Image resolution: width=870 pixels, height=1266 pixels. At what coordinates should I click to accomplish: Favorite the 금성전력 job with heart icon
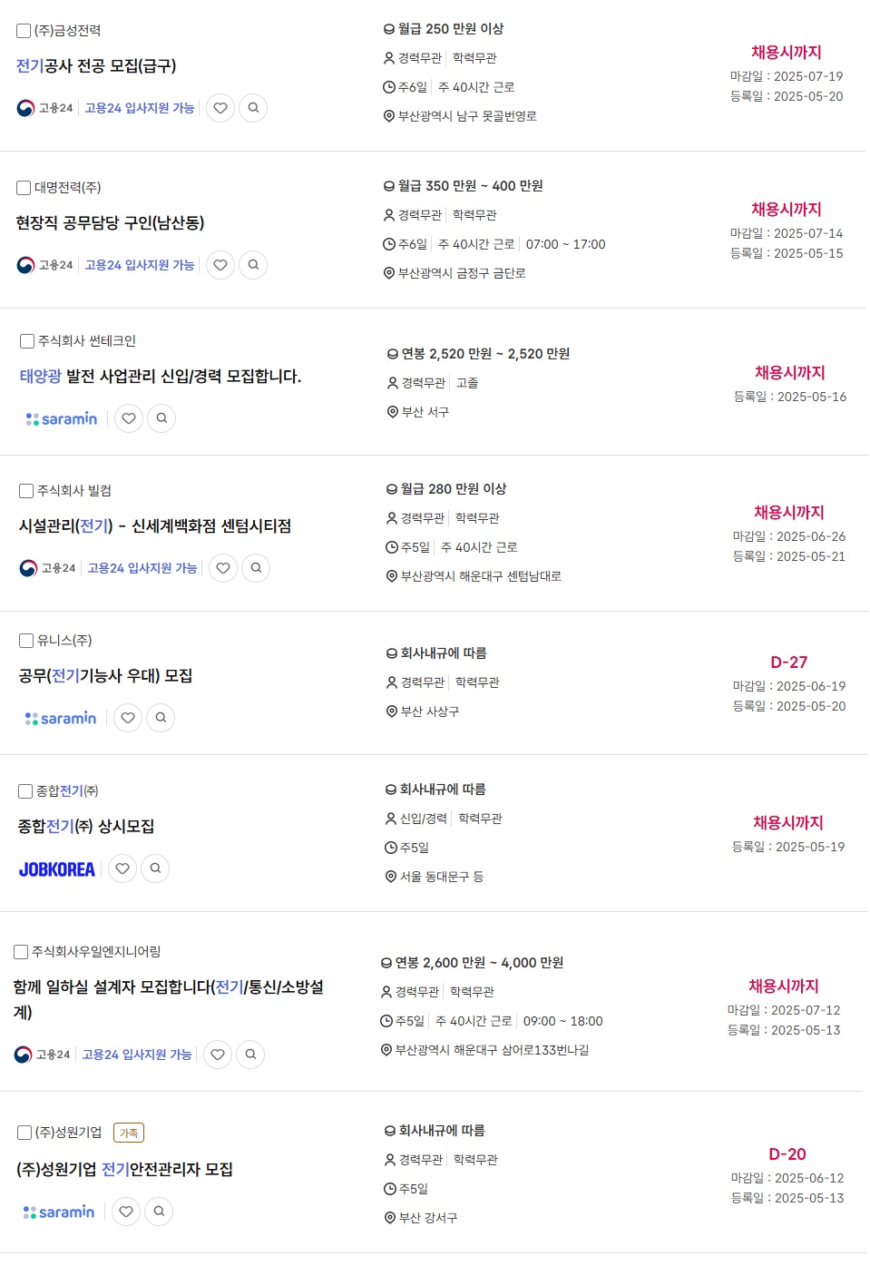[x=220, y=108]
